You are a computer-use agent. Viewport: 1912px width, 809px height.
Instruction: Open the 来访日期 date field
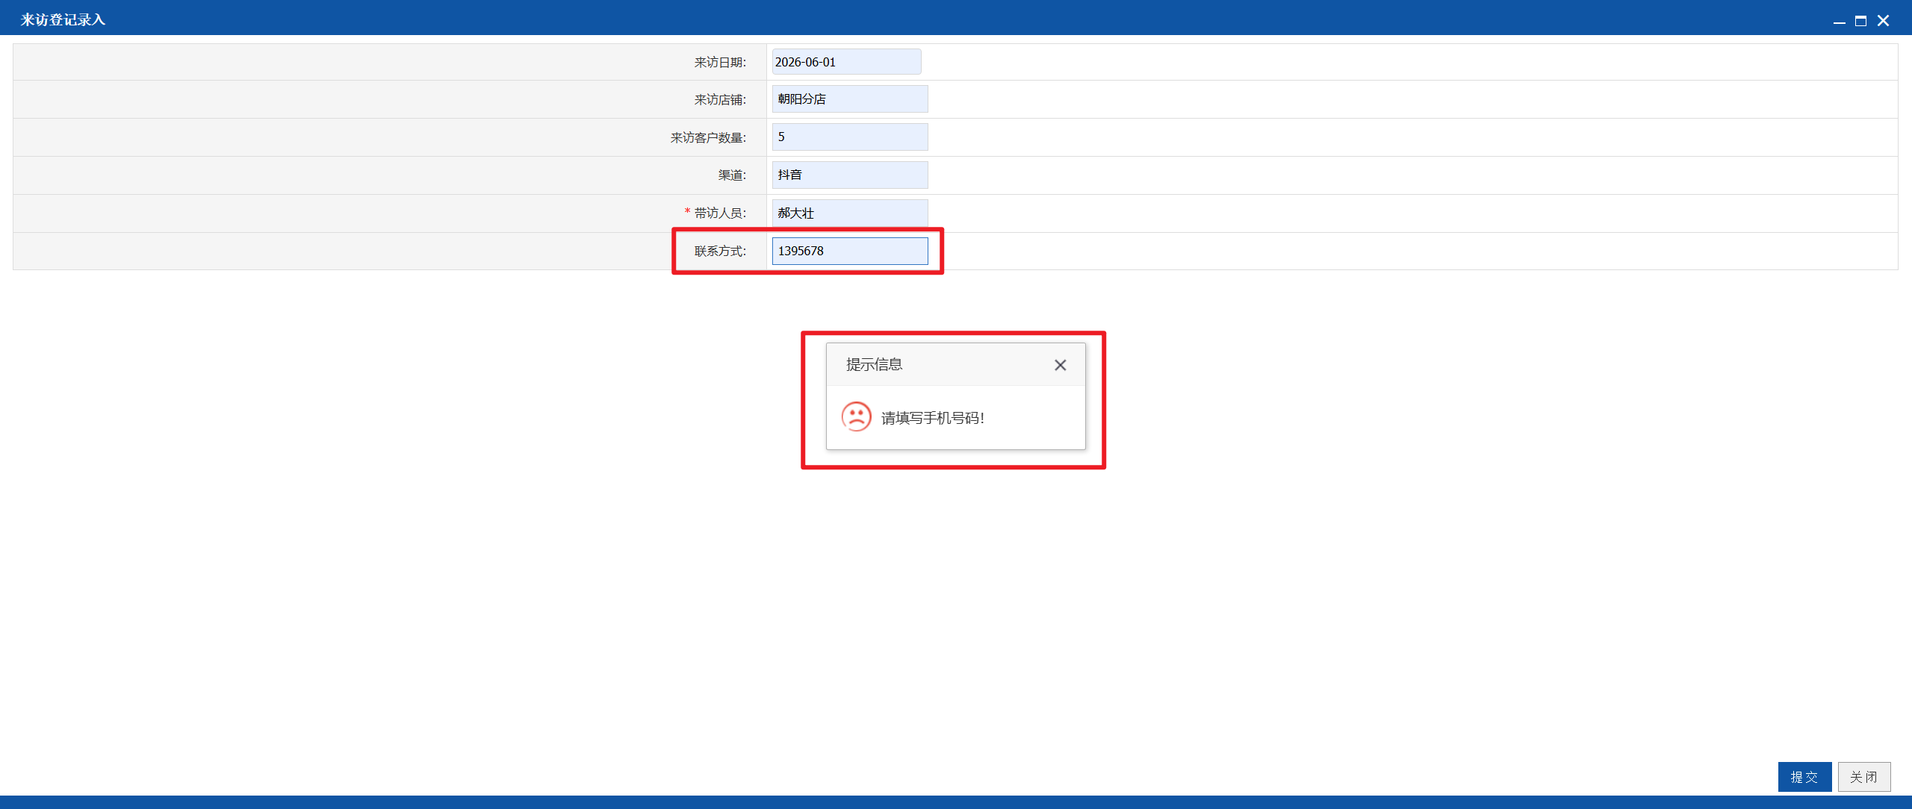point(846,62)
